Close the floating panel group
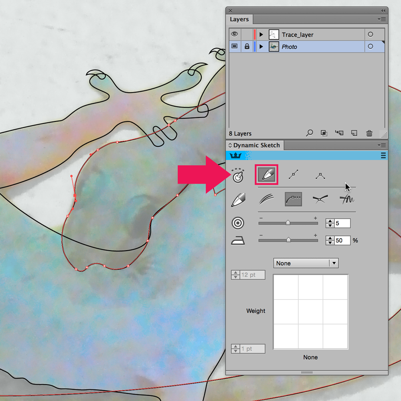Screen dimensions: 401x401 [x=231, y=11]
